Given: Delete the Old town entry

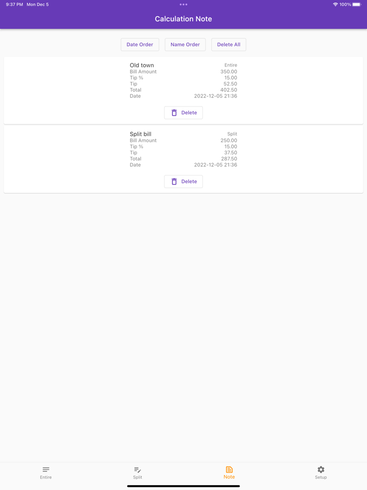Looking at the screenshot, I should [183, 112].
